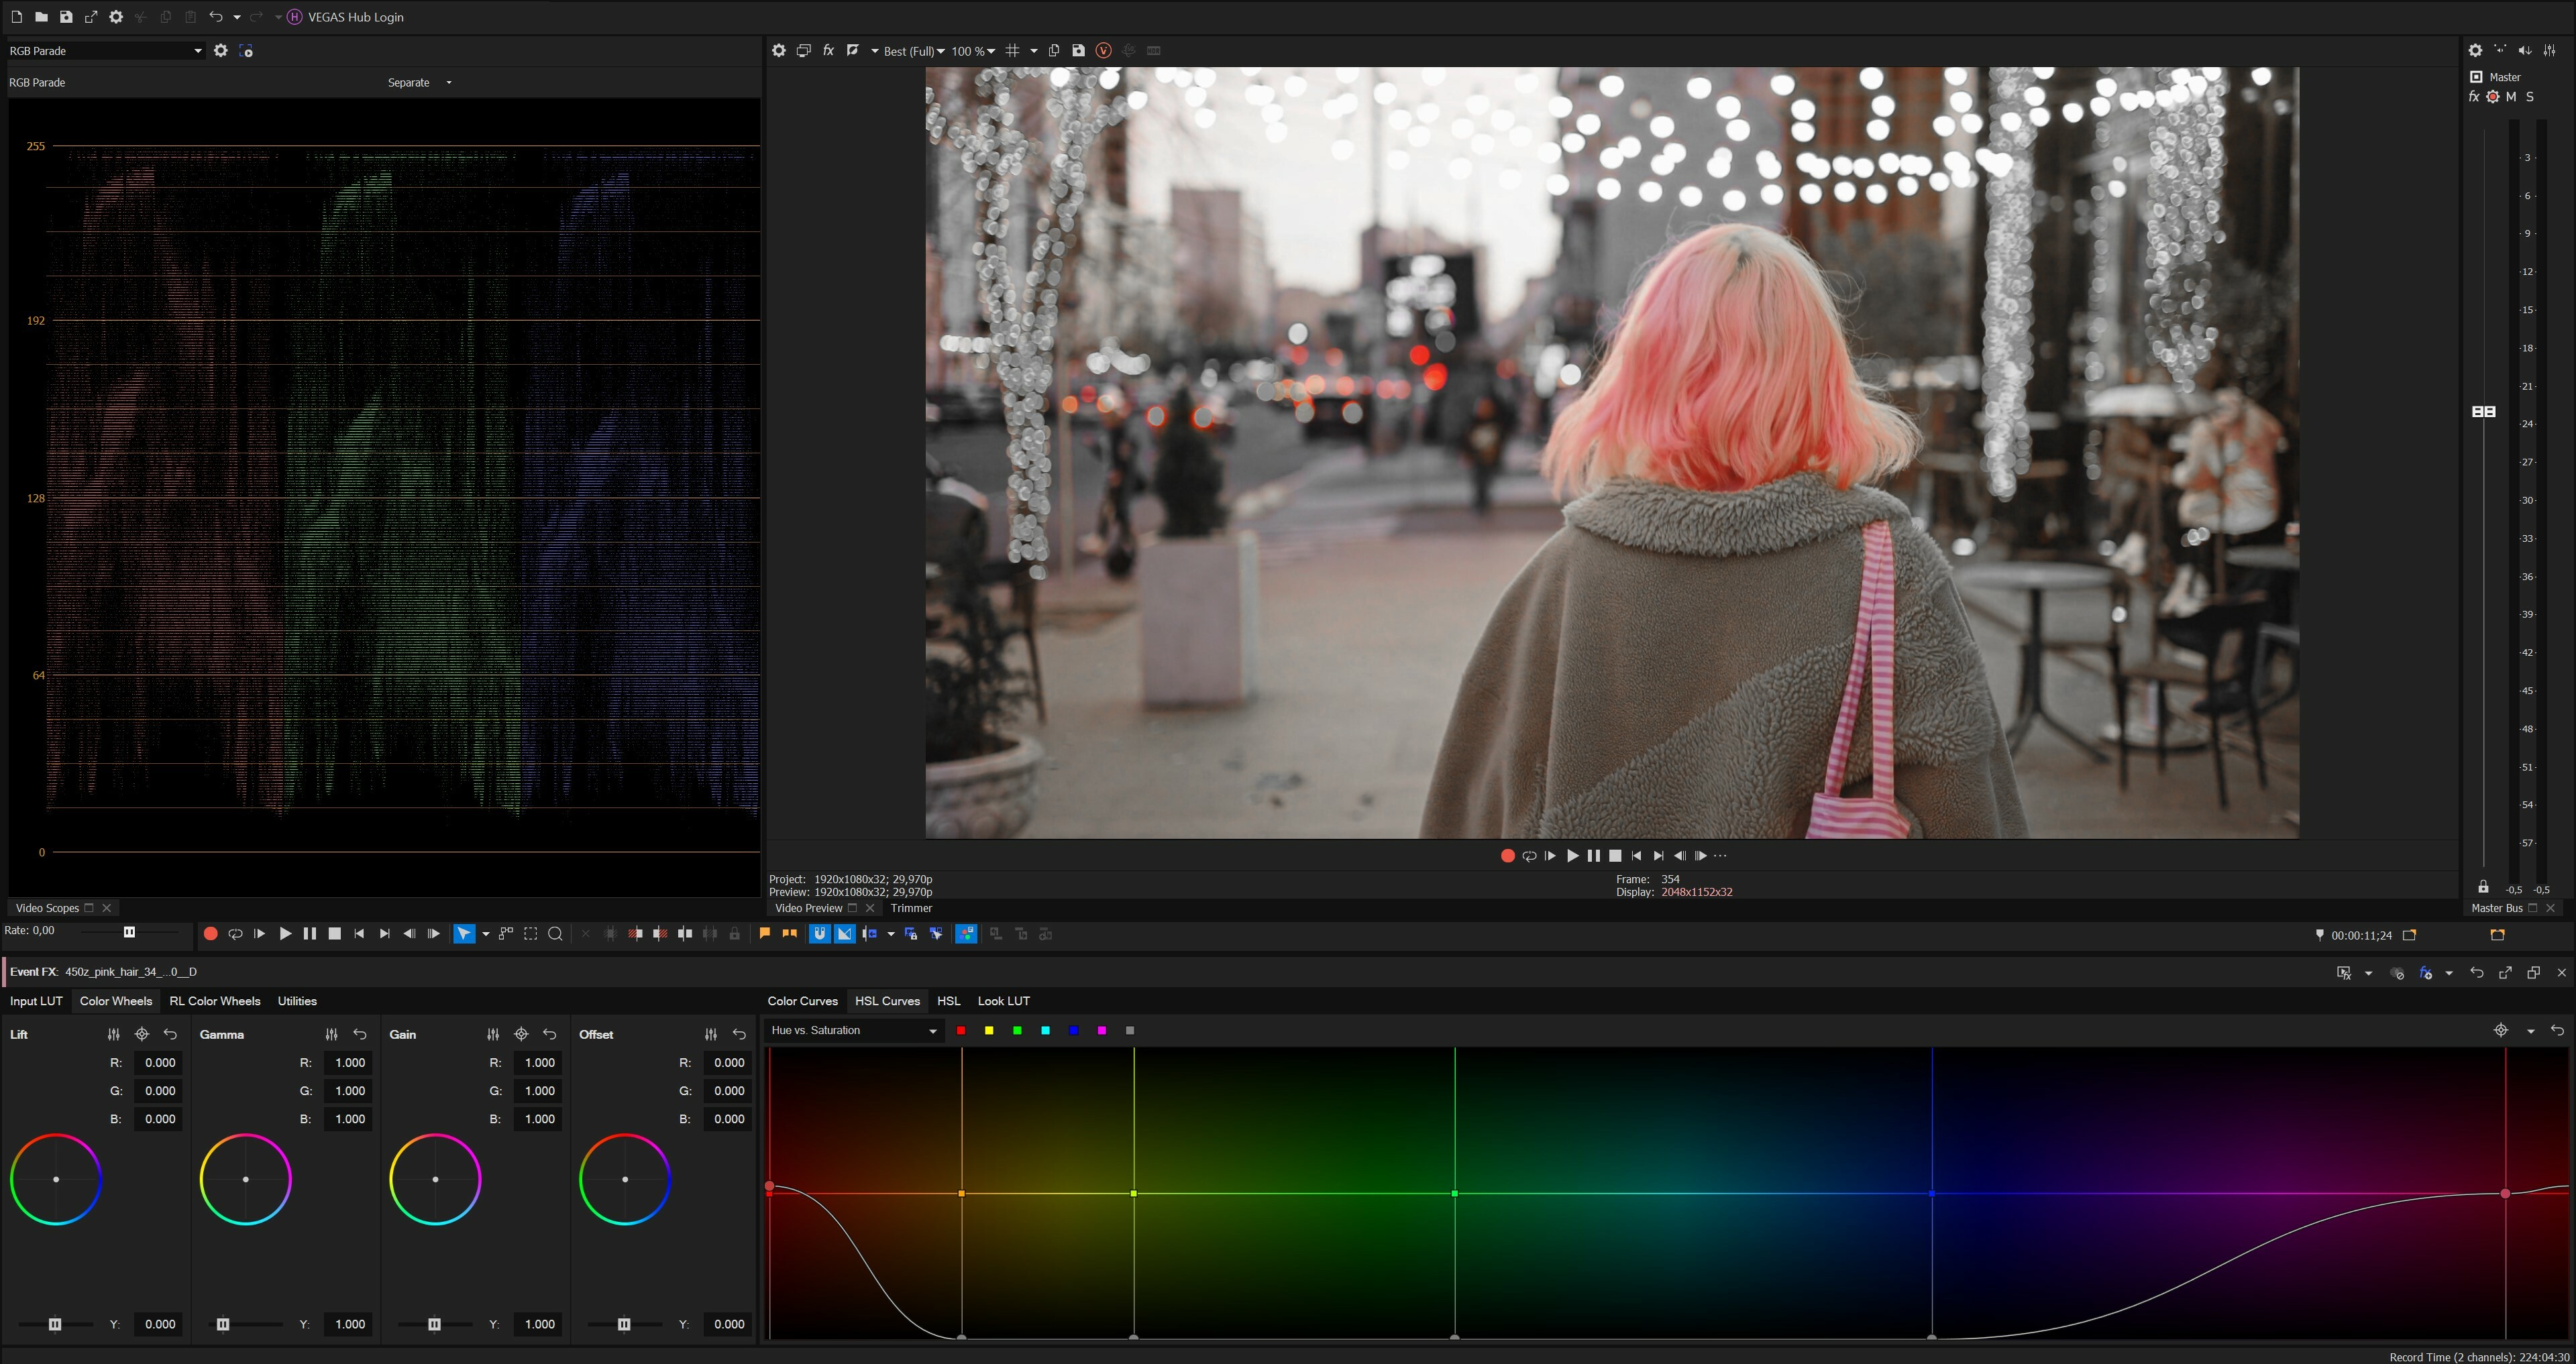The image size is (2576, 1364).
Task: Click VEGAS Hub Login
Action: point(355,17)
